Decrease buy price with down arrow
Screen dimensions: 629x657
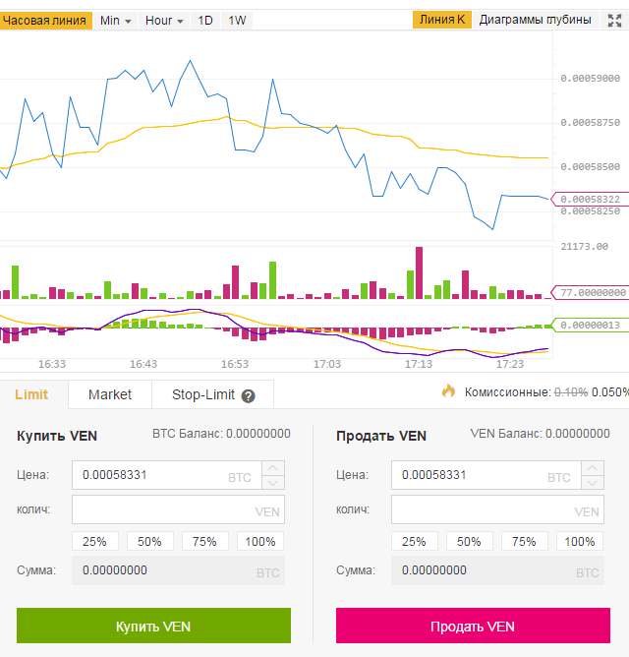tap(273, 483)
